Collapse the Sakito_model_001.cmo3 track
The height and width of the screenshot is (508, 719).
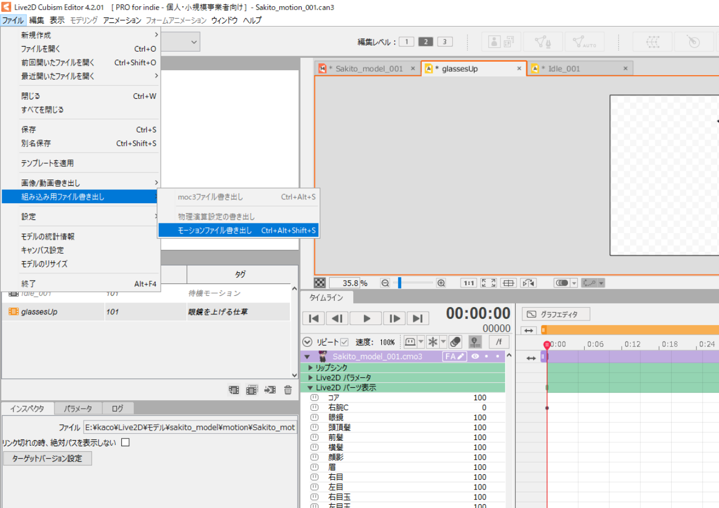[307, 356]
